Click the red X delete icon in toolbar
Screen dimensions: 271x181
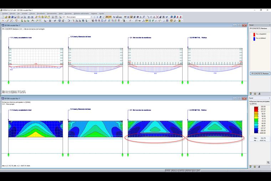coord(157,17)
